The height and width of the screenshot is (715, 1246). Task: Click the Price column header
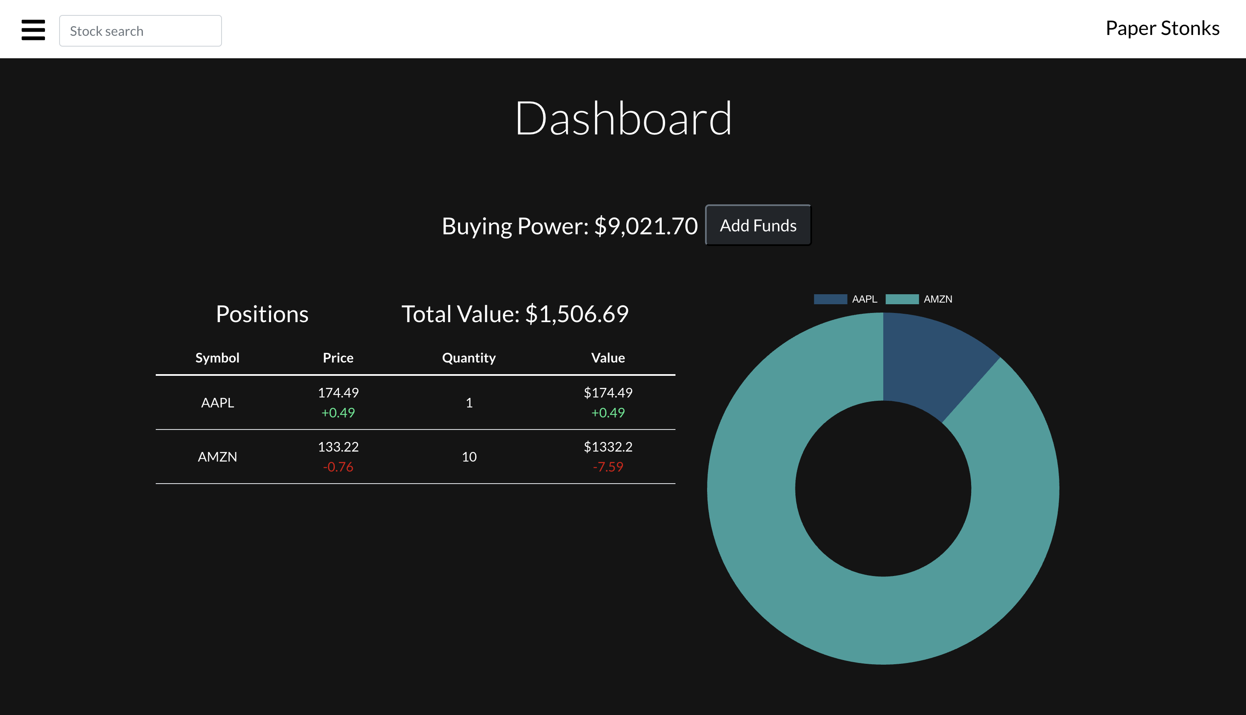coord(338,357)
